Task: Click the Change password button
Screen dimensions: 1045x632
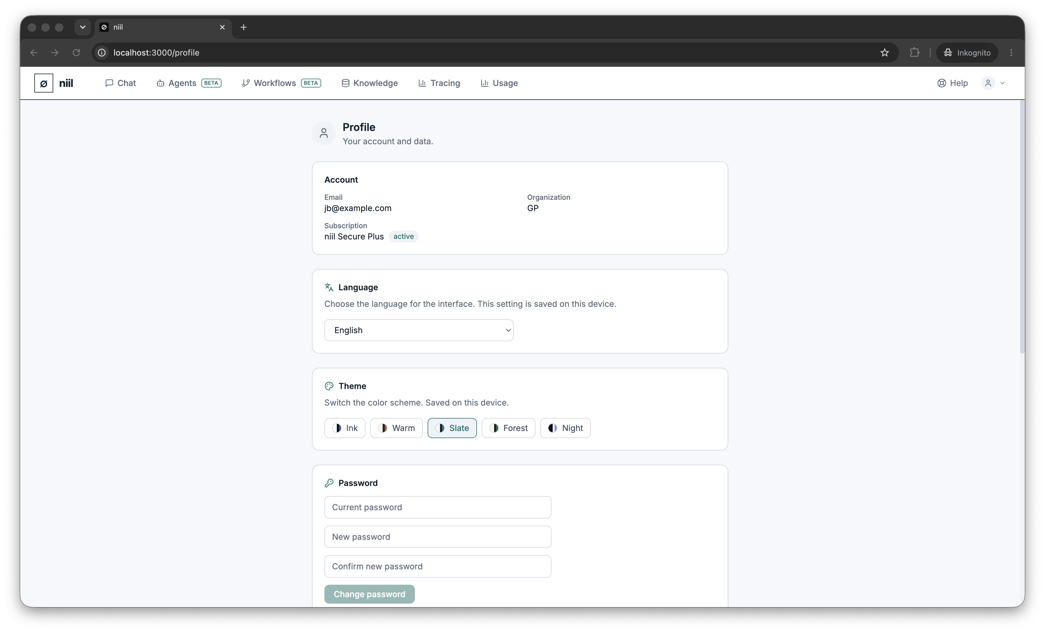Action: (x=369, y=594)
